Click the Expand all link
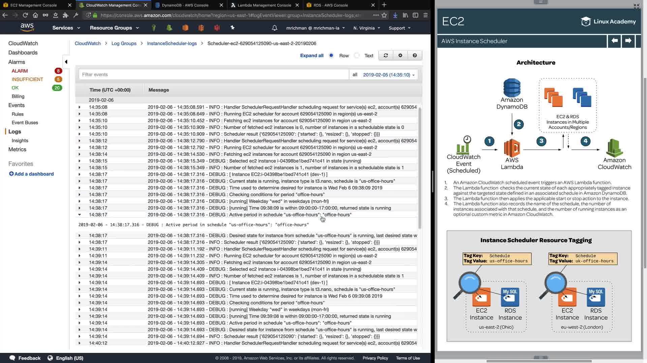Screen dimensions: 647x363 [311, 55]
